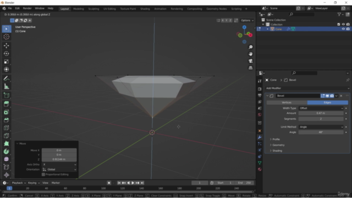The width and height of the screenshot is (352, 198).
Task: Select the Measure tool
Action: click(x=6, y=86)
